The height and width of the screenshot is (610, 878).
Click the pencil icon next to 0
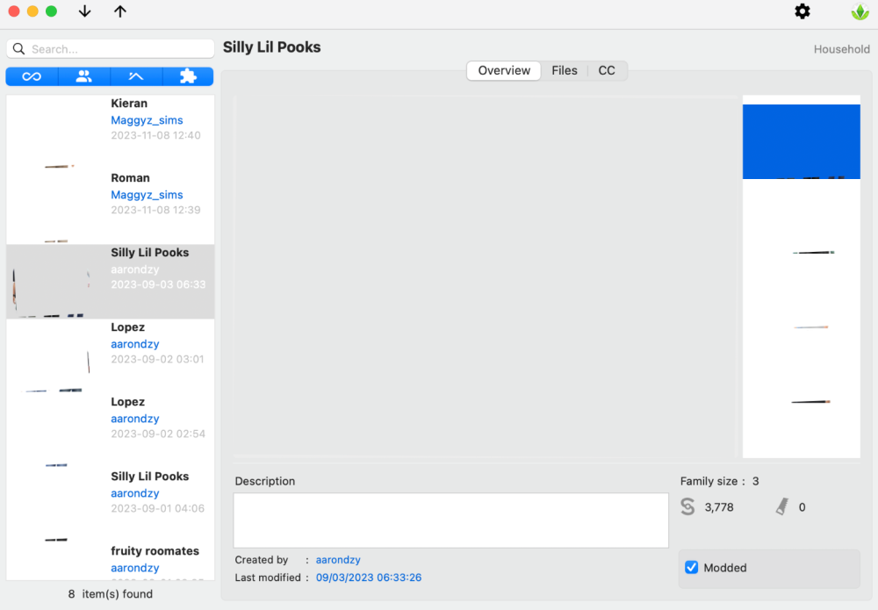coord(781,507)
